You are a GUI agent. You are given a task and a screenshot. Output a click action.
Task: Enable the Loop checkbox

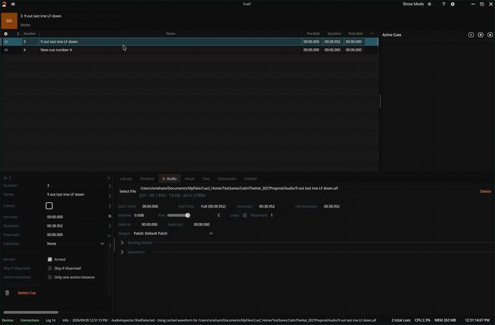[245, 216]
